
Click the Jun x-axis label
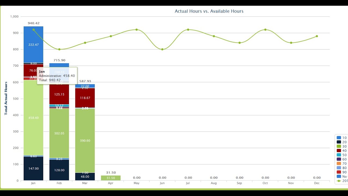tap(162, 183)
